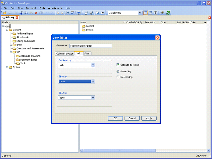The height and width of the screenshot is (159, 212).
Task: Open the Sort items by dropdown
Action: pos(93,65)
